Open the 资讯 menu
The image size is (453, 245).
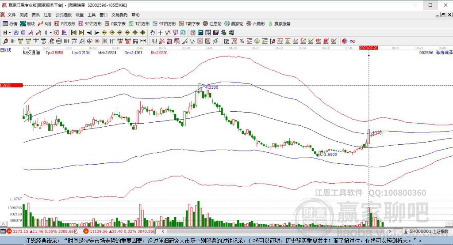coord(35,15)
